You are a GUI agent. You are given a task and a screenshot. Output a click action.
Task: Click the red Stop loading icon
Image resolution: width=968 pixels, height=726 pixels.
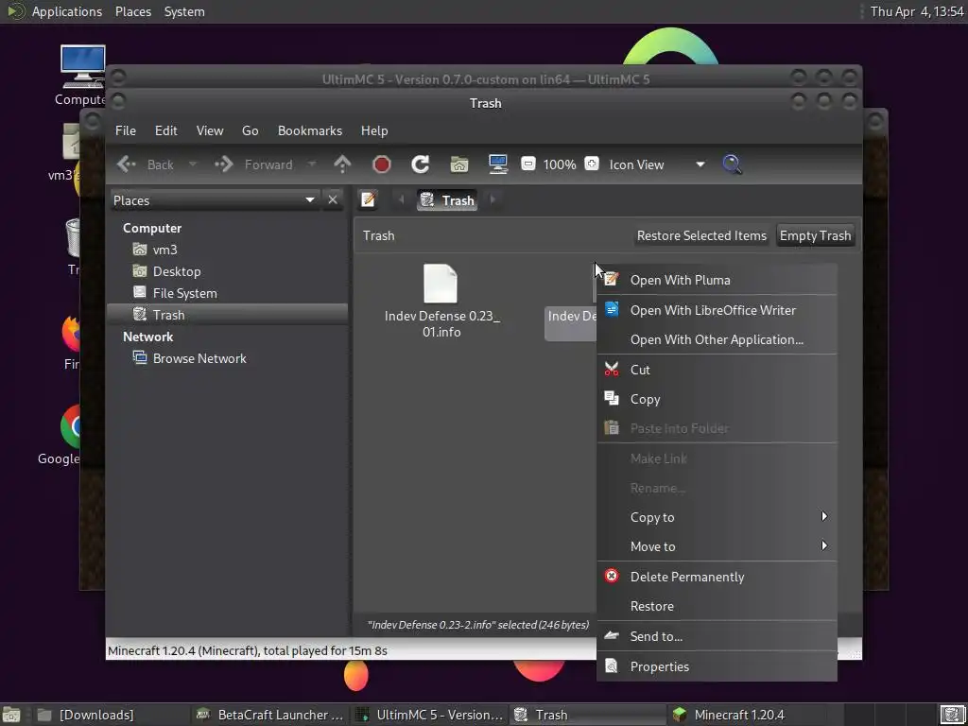(x=382, y=164)
